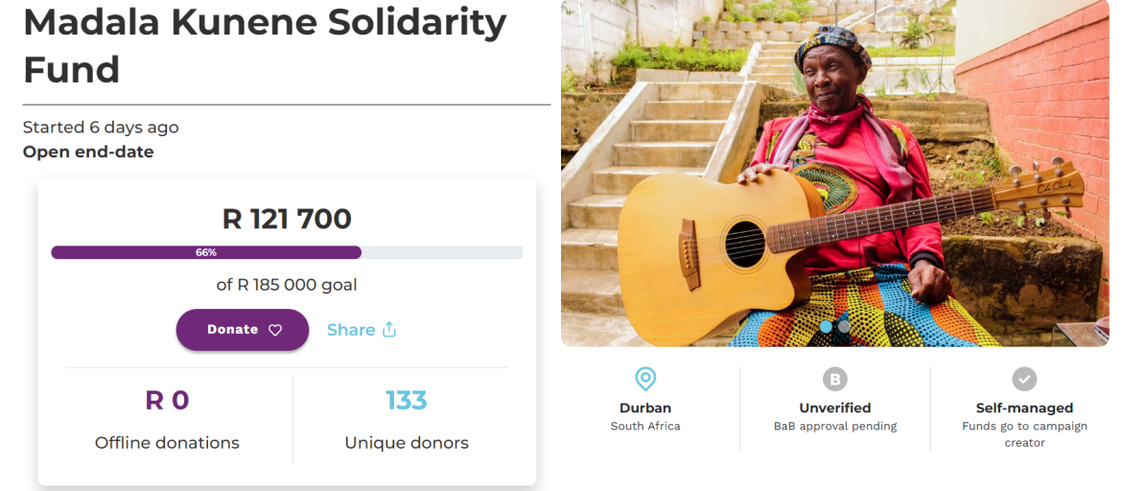The height and width of the screenshot is (491, 1122).
Task: Click the purple Donate button
Action: [243, 330]
